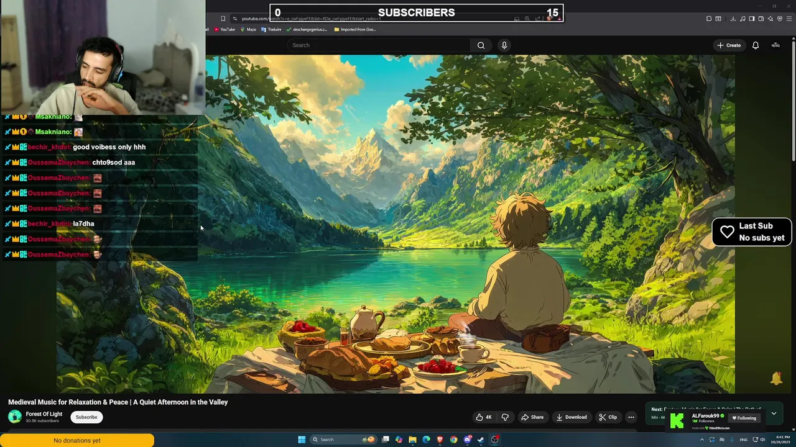Screen dimensions: 796x447
Task: Focus the YouTube search input field
Action: click(379, 45)
